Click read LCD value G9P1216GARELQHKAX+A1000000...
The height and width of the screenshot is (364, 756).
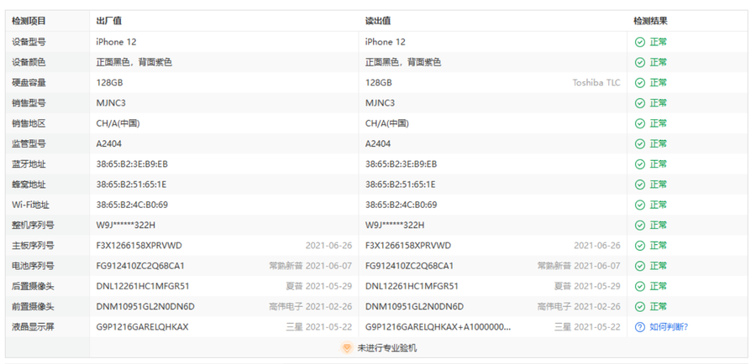(x=438, y=327)
